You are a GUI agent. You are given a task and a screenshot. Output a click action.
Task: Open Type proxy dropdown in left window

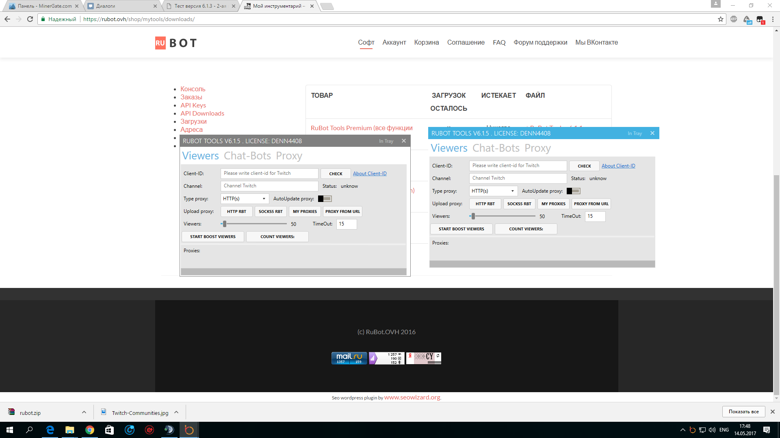245,199
